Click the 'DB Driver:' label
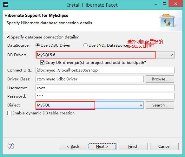The height and width of the screenshot is (157, 185). [17, 55]
